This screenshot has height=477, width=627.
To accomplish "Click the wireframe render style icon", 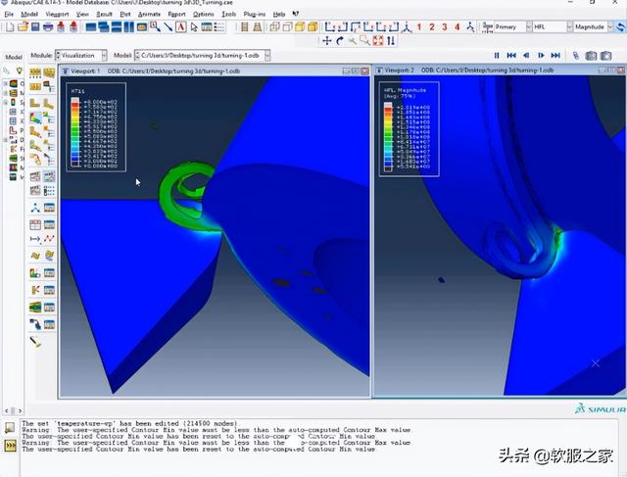I will (274, 27).
